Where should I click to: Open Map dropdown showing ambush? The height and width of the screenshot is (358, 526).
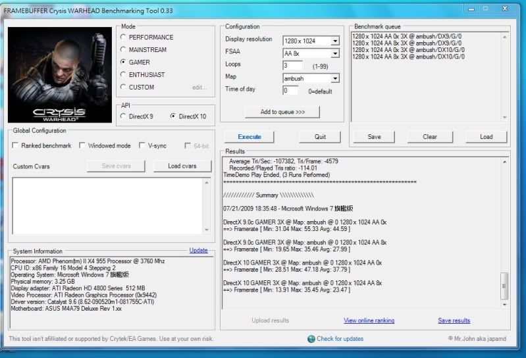point(335,78)
